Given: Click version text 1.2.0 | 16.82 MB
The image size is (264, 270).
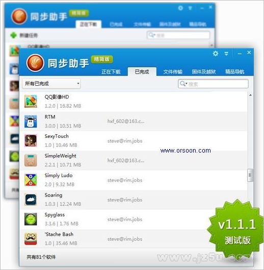Looking at the screenshot, I should pos(63,106).
